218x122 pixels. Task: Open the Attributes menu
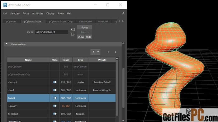(38, 13)
